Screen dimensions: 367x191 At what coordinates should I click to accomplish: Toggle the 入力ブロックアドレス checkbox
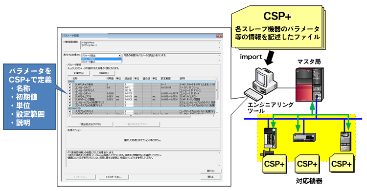pos(70,111)
